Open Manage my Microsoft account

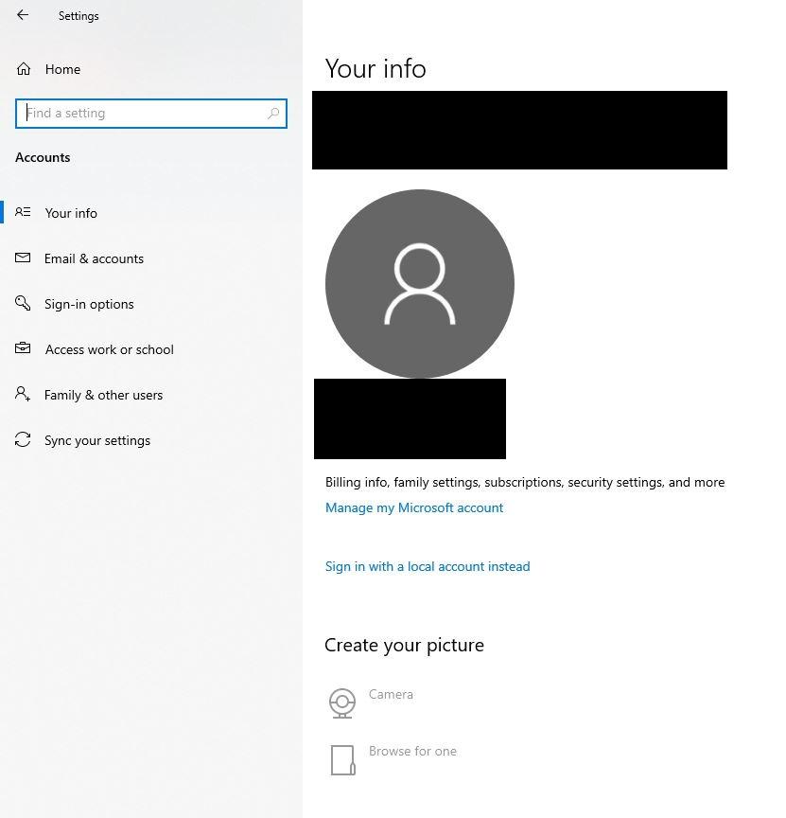[413, 507]
